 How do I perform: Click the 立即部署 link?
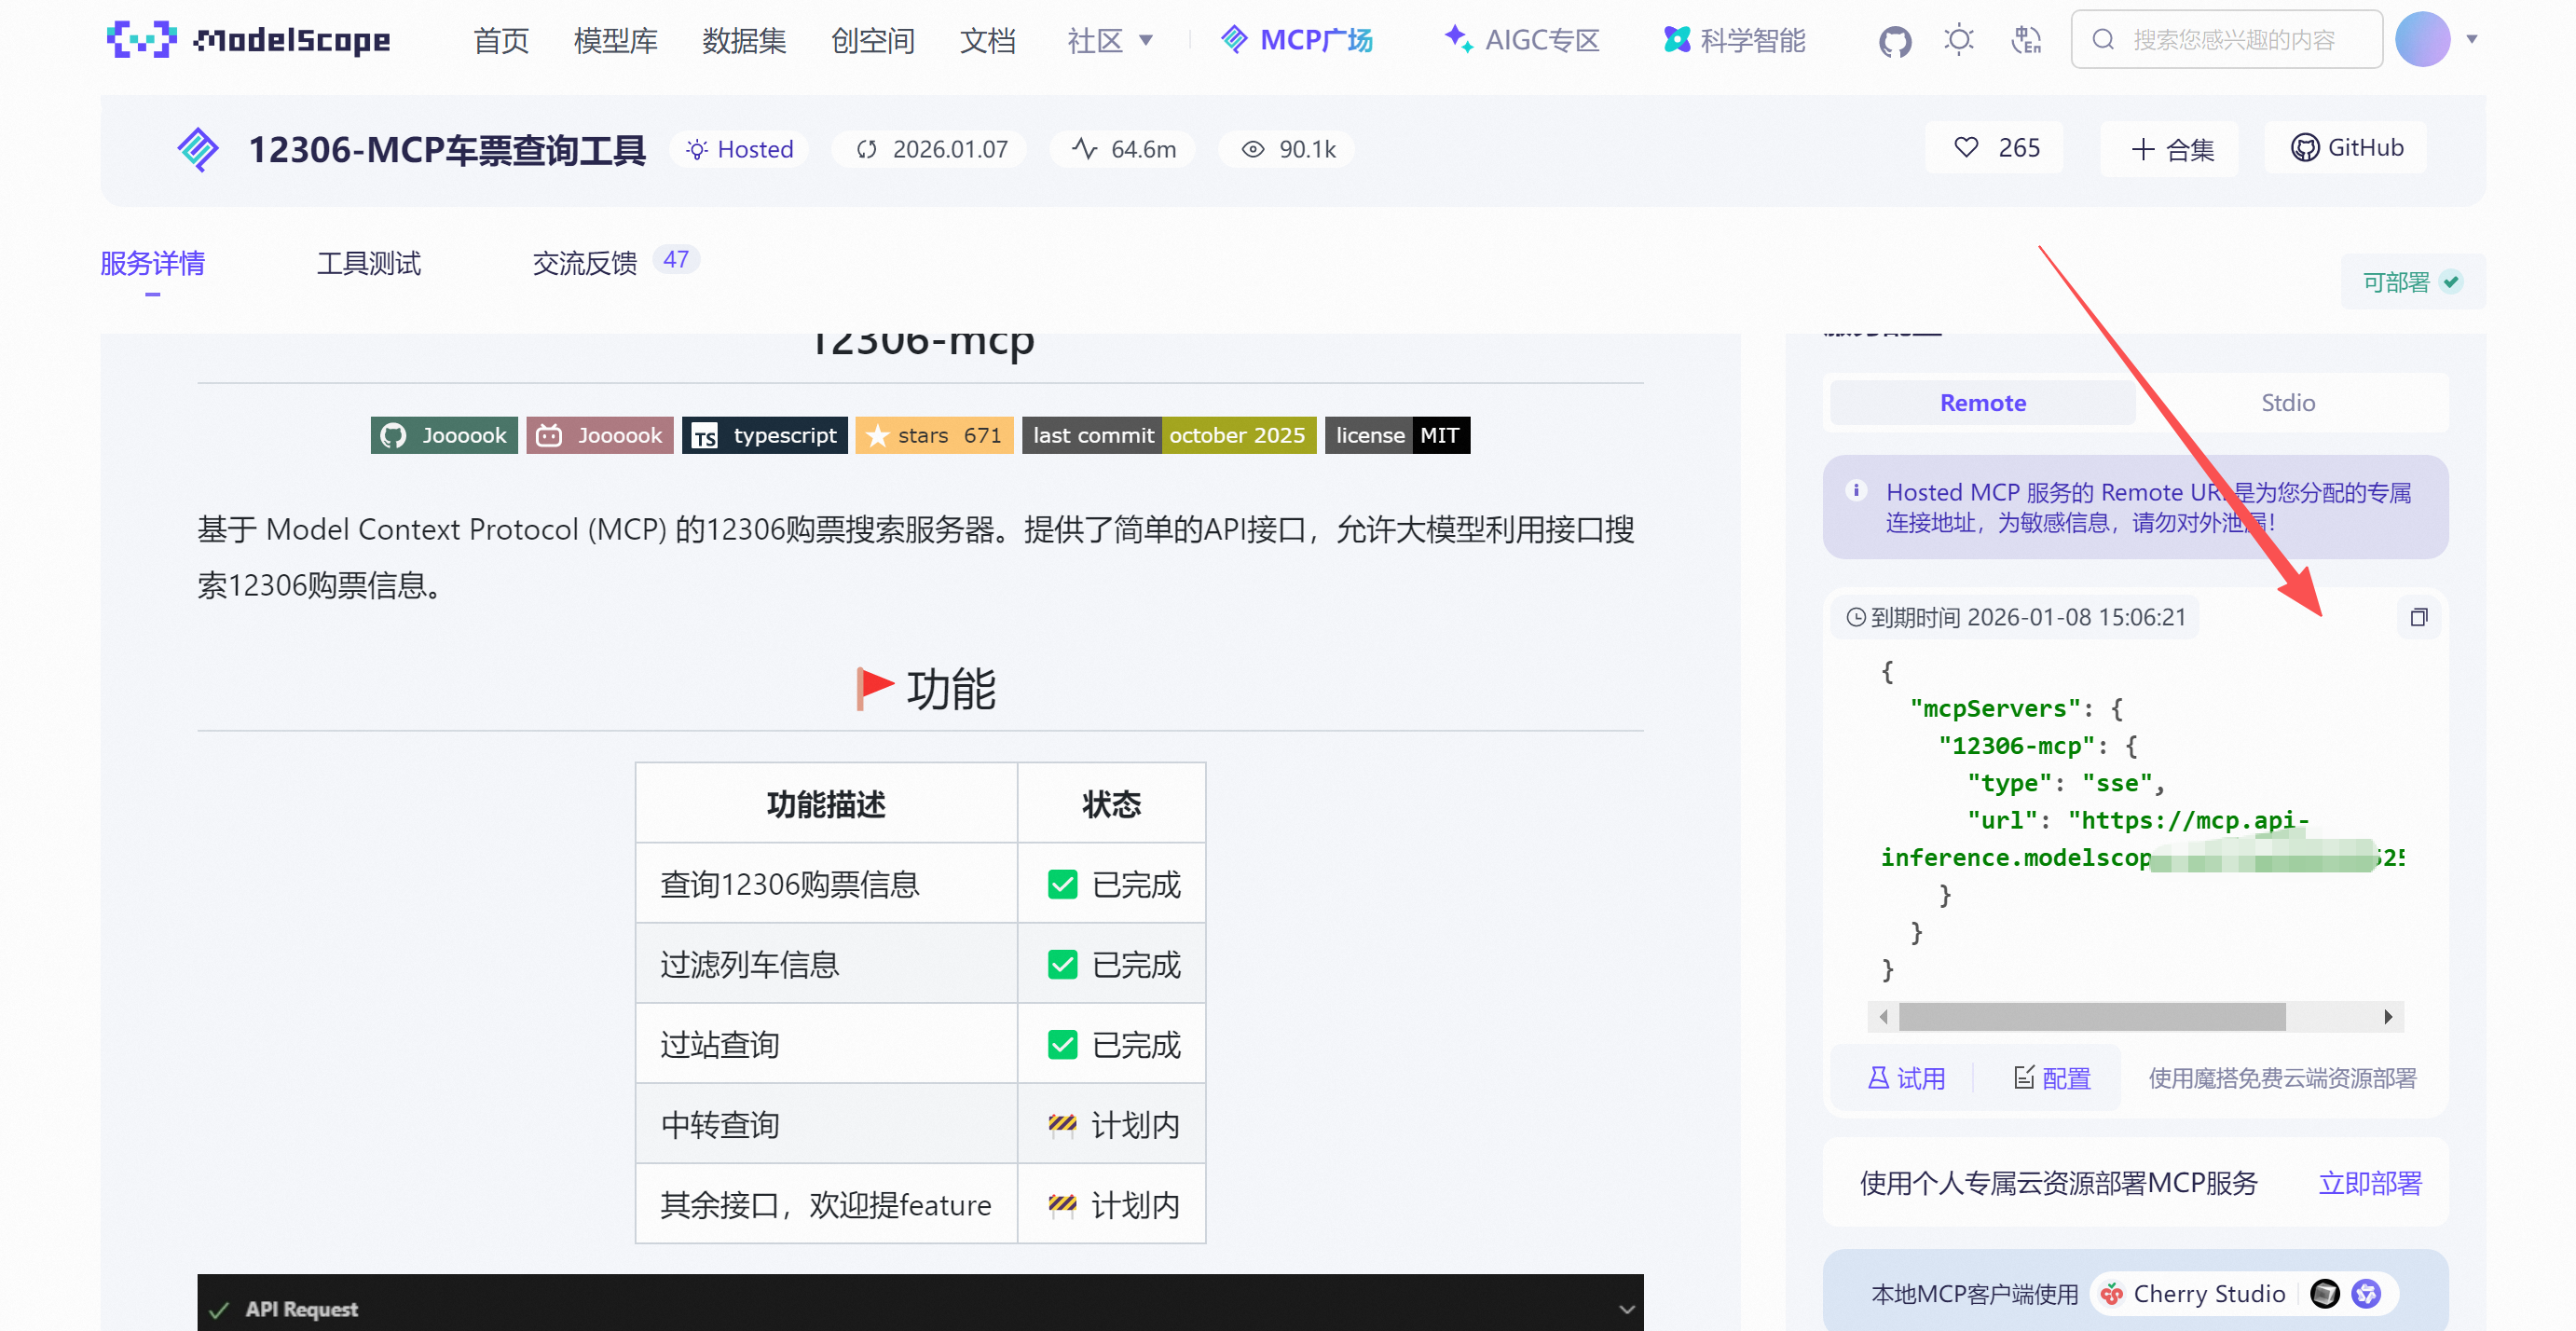(x=2370, y=1183)
